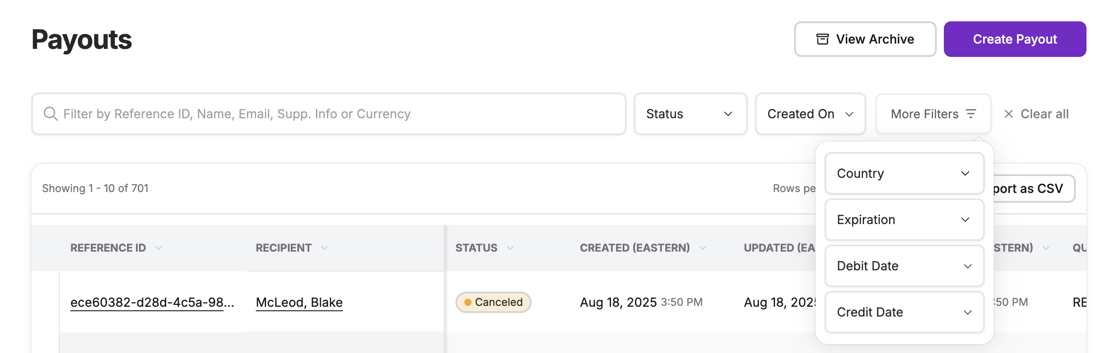The height and width of the screenshot is (353, 1115).
Task: Expand the Credit Date filter dropdown
Action: (x=904, y=312)
